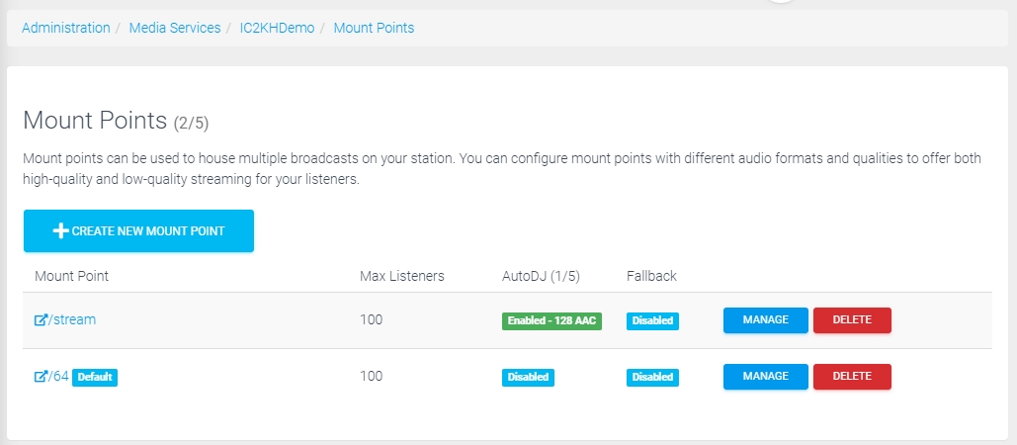Click /stream Fallback Disabled badge
This screenshot has height=445, width=1017.
tap(652, 321)
